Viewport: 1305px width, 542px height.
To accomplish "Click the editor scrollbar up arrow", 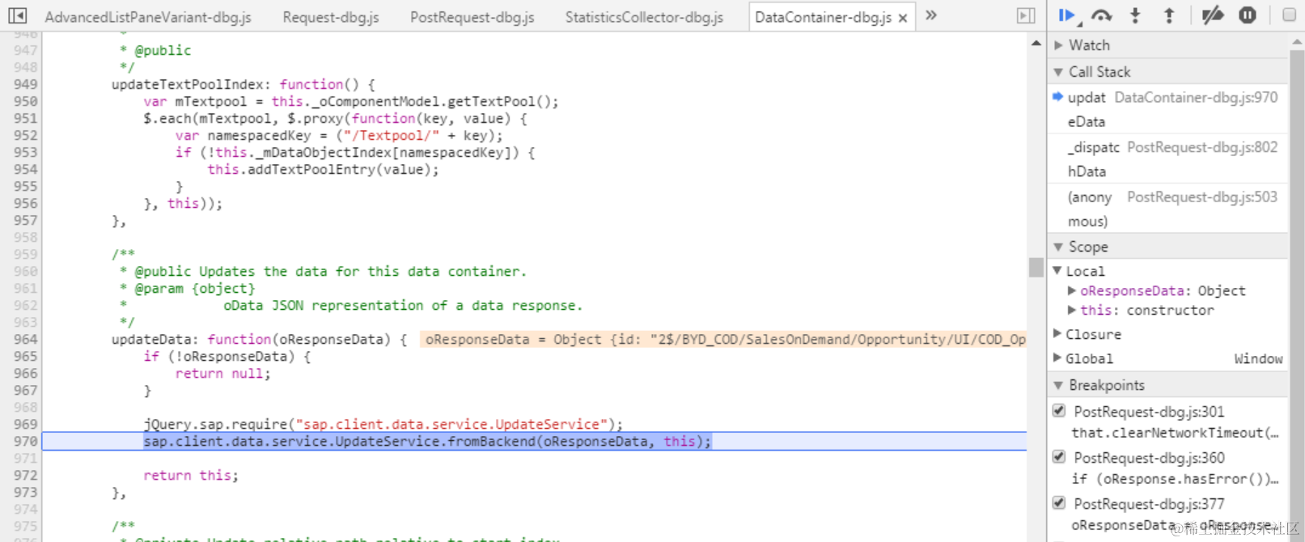I will coord(1036,43).
